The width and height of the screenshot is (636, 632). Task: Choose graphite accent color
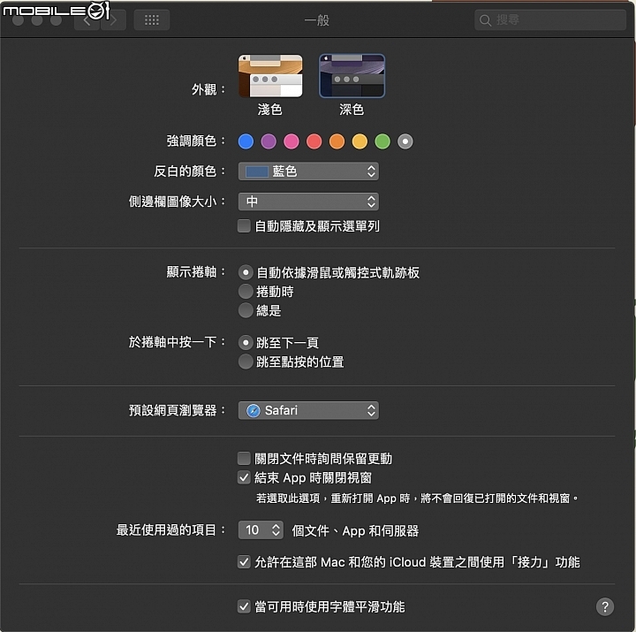click(405, 141)
